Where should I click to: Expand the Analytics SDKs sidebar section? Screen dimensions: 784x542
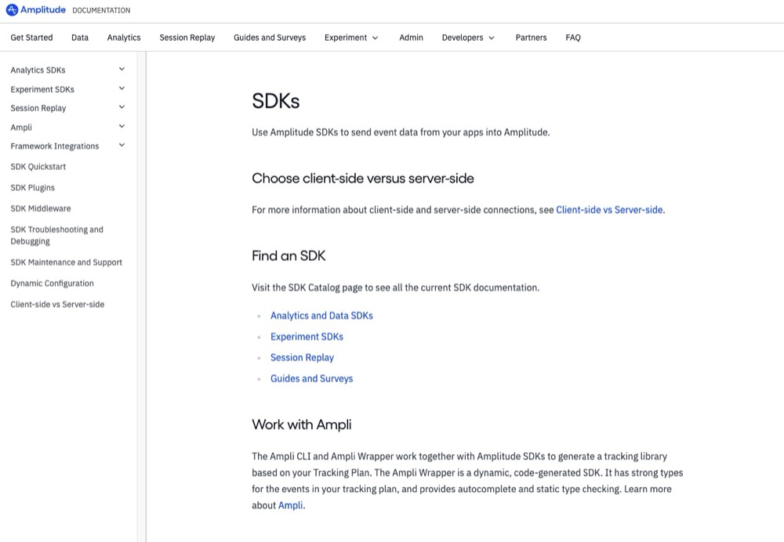[x=122, y=69]
